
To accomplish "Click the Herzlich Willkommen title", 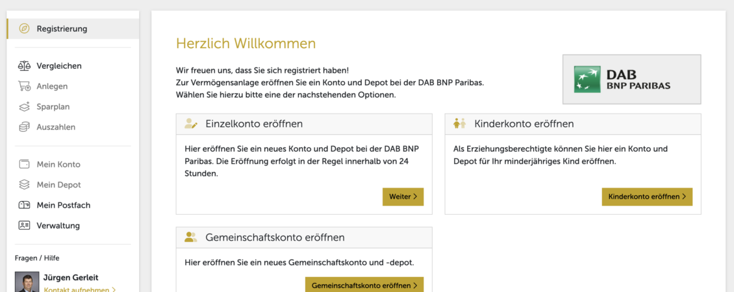I will 246,43.
